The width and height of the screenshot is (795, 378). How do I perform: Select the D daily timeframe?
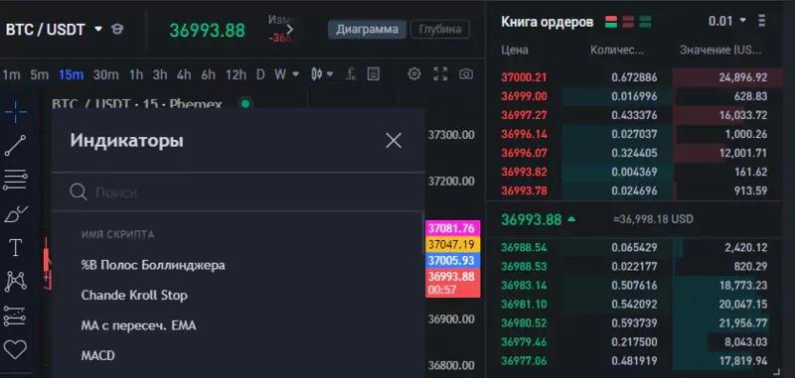tap(260, 74)
